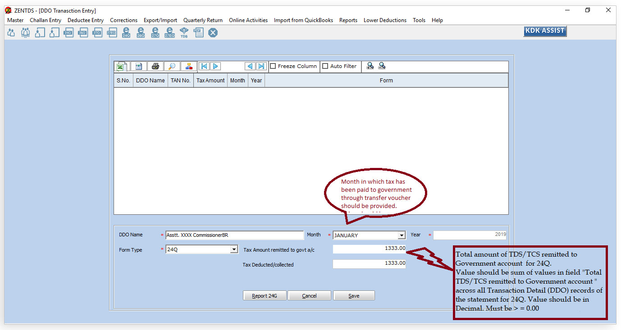Open the 26Q form toolbar icon

[x=83, y=32]
